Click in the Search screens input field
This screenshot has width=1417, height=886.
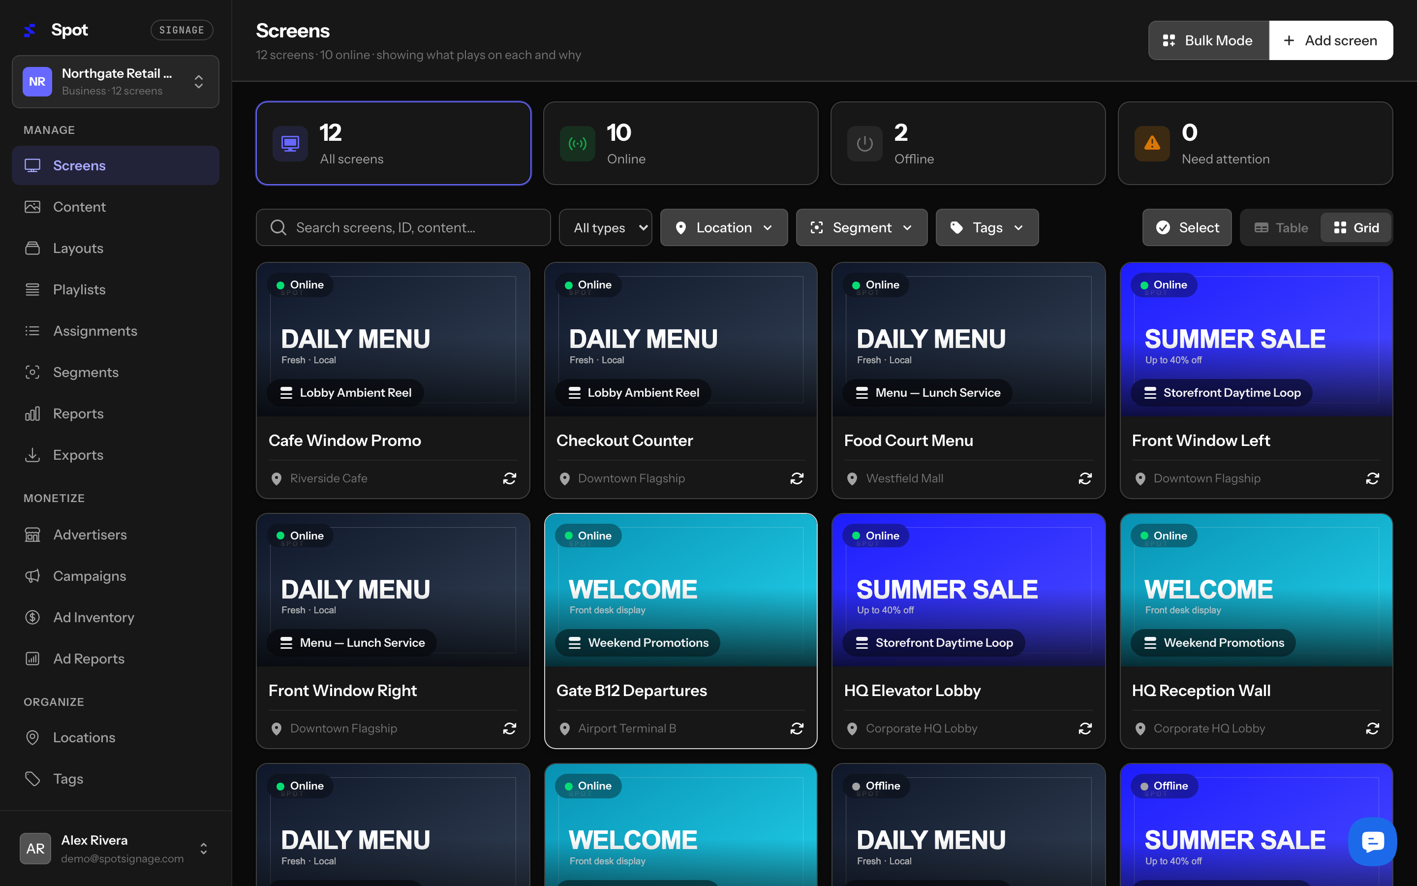[x=403, y=227]
